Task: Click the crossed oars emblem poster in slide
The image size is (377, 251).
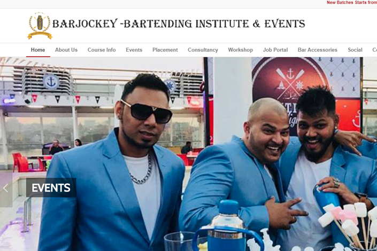Action: (291, 82)
